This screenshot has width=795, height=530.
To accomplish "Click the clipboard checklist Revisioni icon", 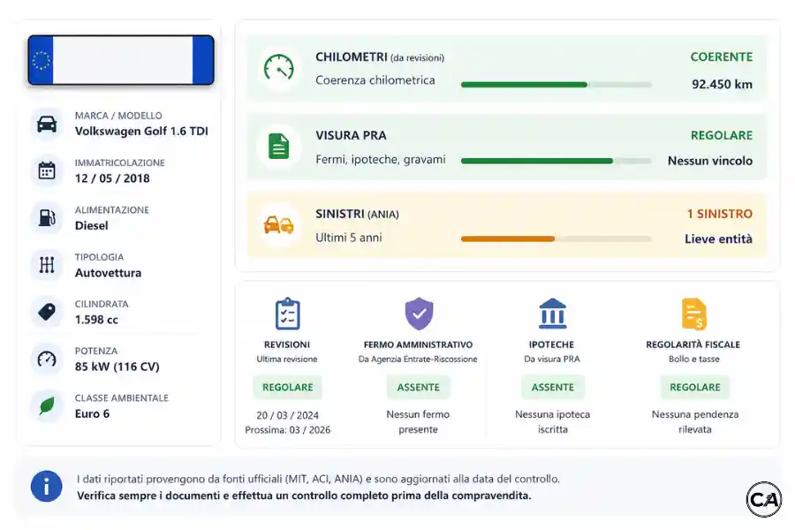I will [x=287, y=314].
